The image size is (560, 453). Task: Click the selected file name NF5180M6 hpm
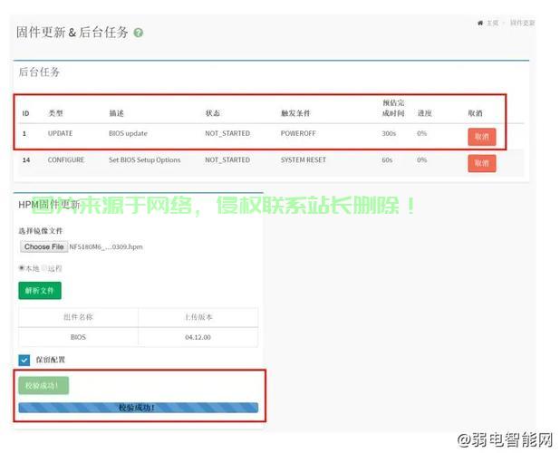pyautogui.click(x=106, y=246)
